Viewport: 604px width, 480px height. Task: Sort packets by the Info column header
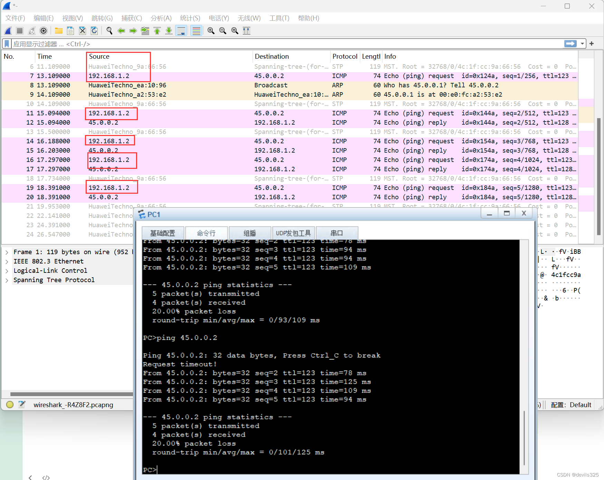(x=480, y=56)
